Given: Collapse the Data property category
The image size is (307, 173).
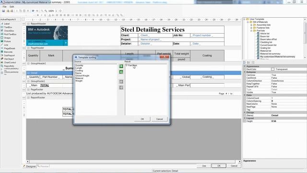Looking at the screenshot, I should coord(245,95).
